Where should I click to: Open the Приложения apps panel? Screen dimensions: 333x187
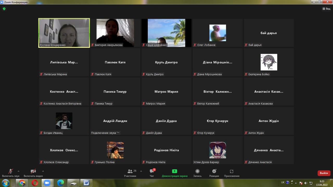[x=232, y=171]
